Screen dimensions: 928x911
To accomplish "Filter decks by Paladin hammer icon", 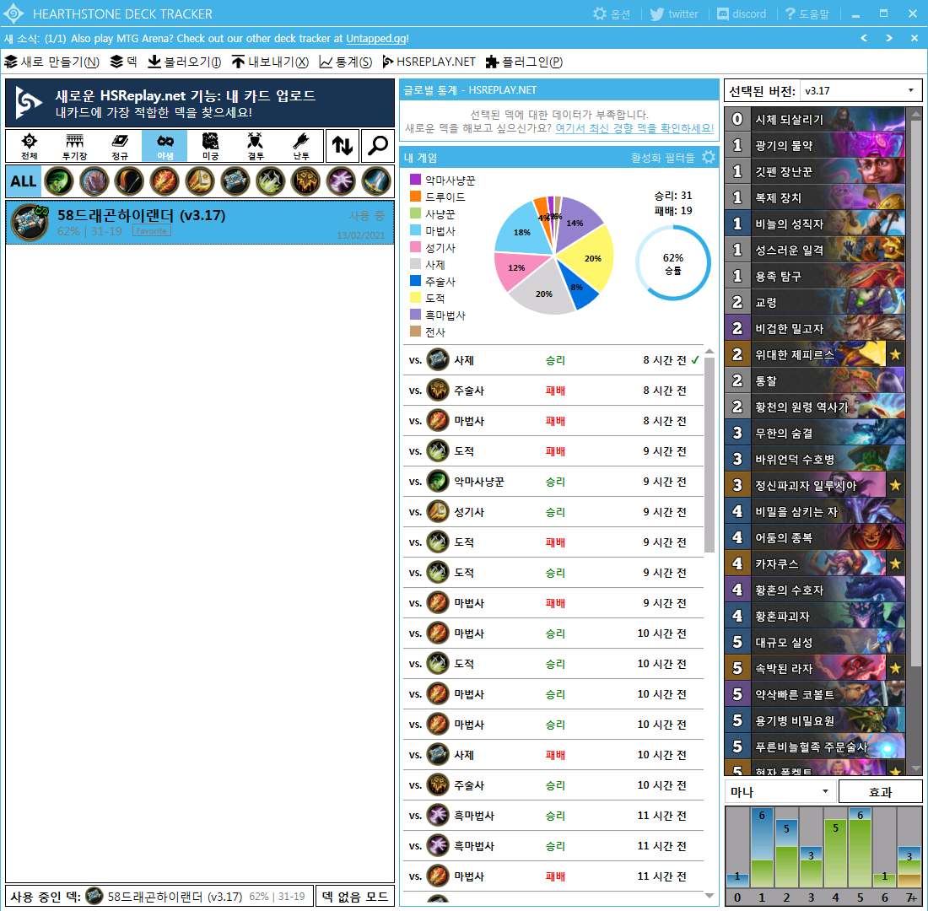I will 200,181.
